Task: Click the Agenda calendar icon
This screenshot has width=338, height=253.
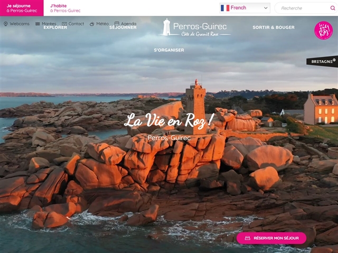Action: coord(117,24)
